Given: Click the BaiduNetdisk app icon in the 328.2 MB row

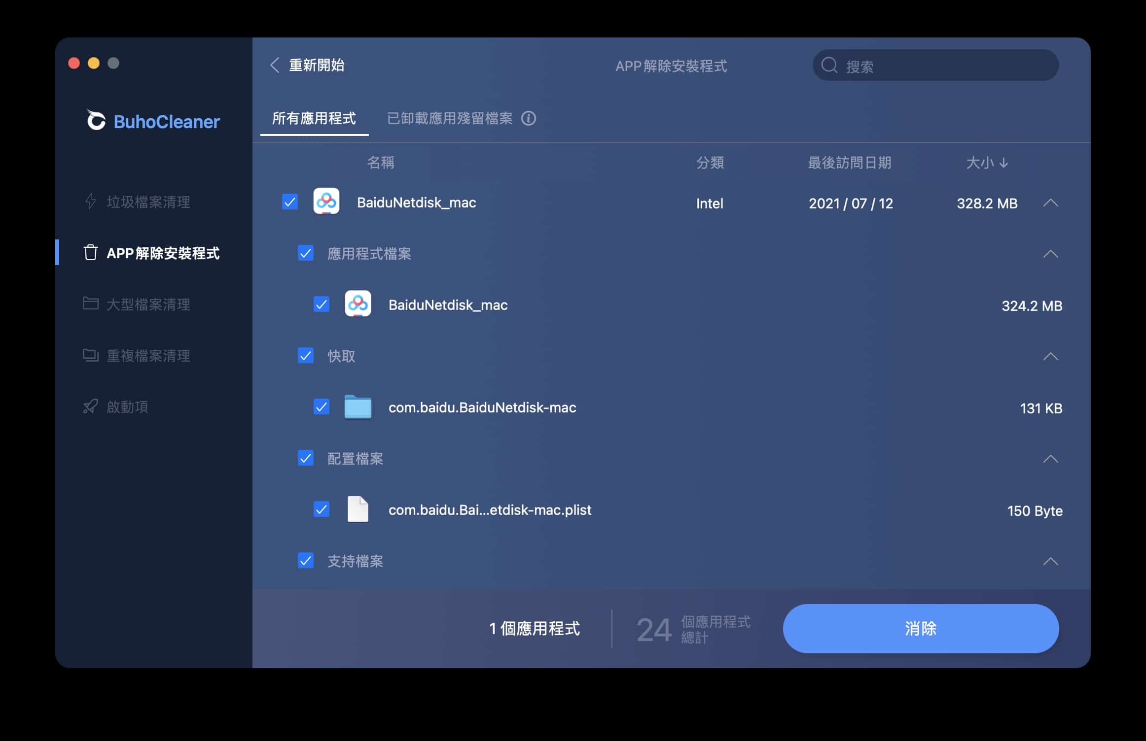Looking at the screenshot, I should 326,202.
